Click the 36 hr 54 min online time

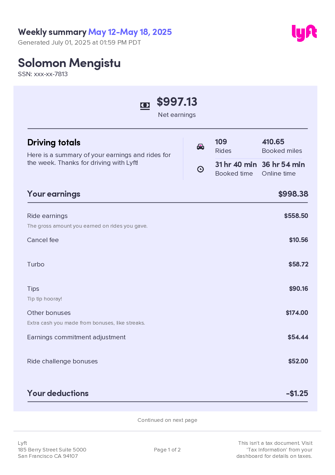click(283, 165)
